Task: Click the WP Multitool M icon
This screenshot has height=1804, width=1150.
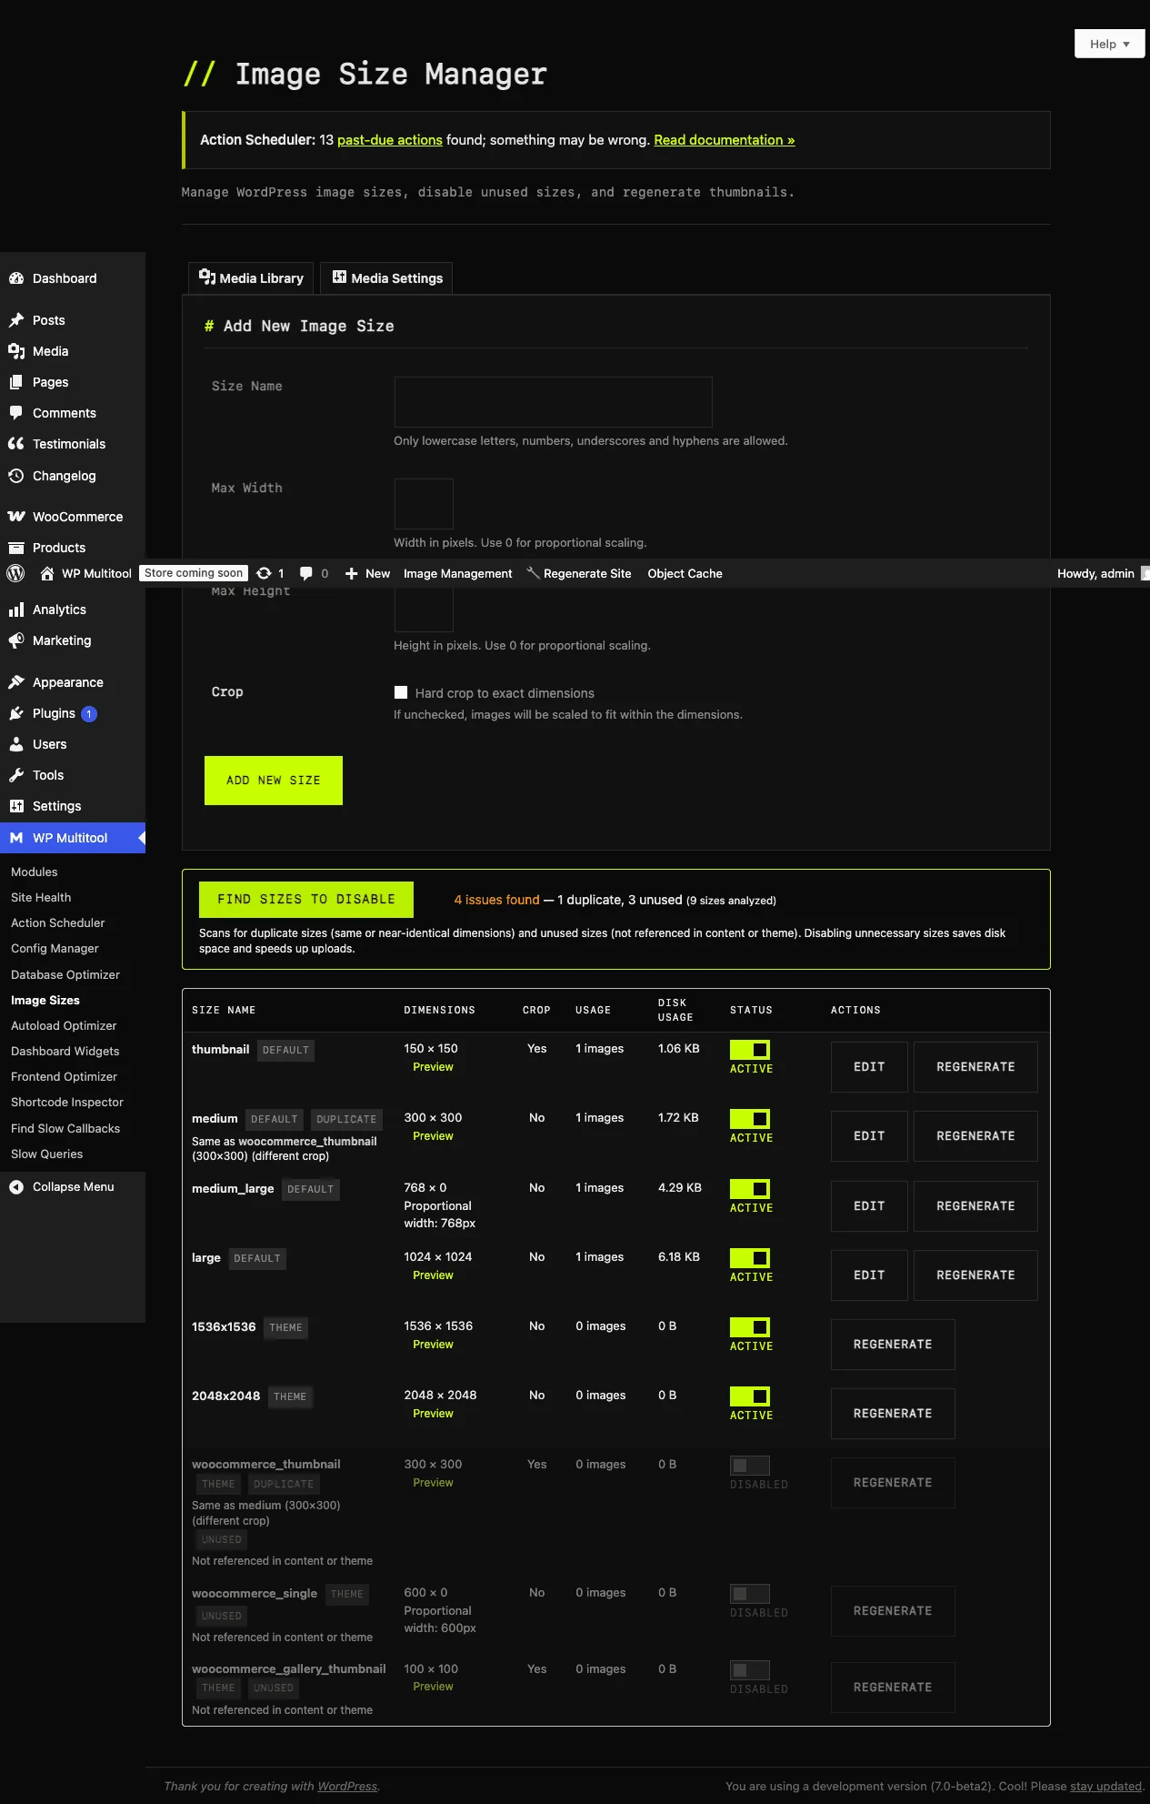Action: click(x=16, y=838)
